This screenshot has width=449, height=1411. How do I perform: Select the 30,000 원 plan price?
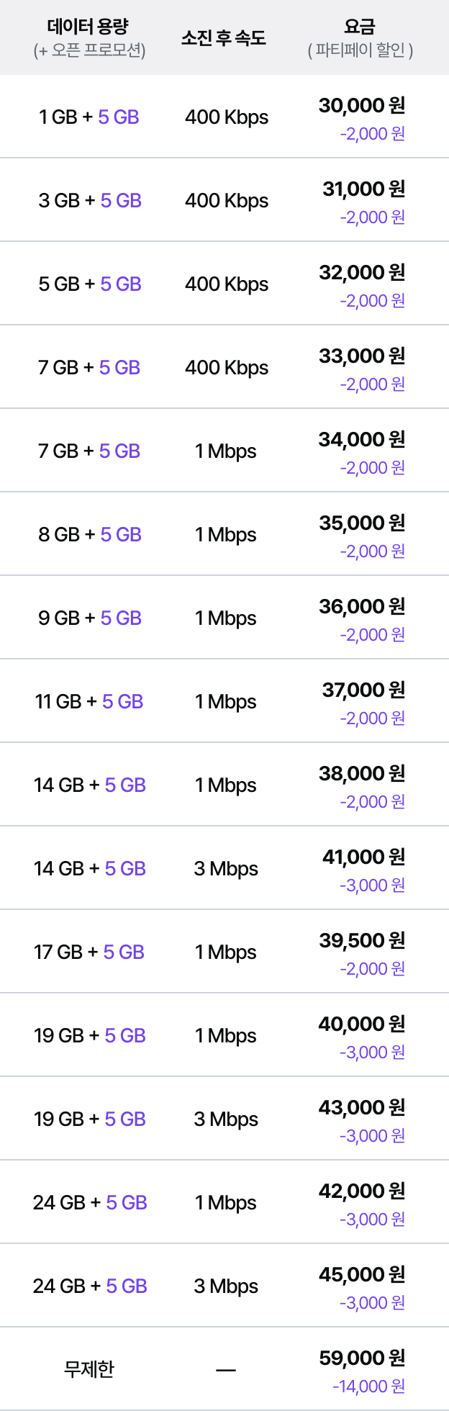pyautogui.click(x=362, y=106)
